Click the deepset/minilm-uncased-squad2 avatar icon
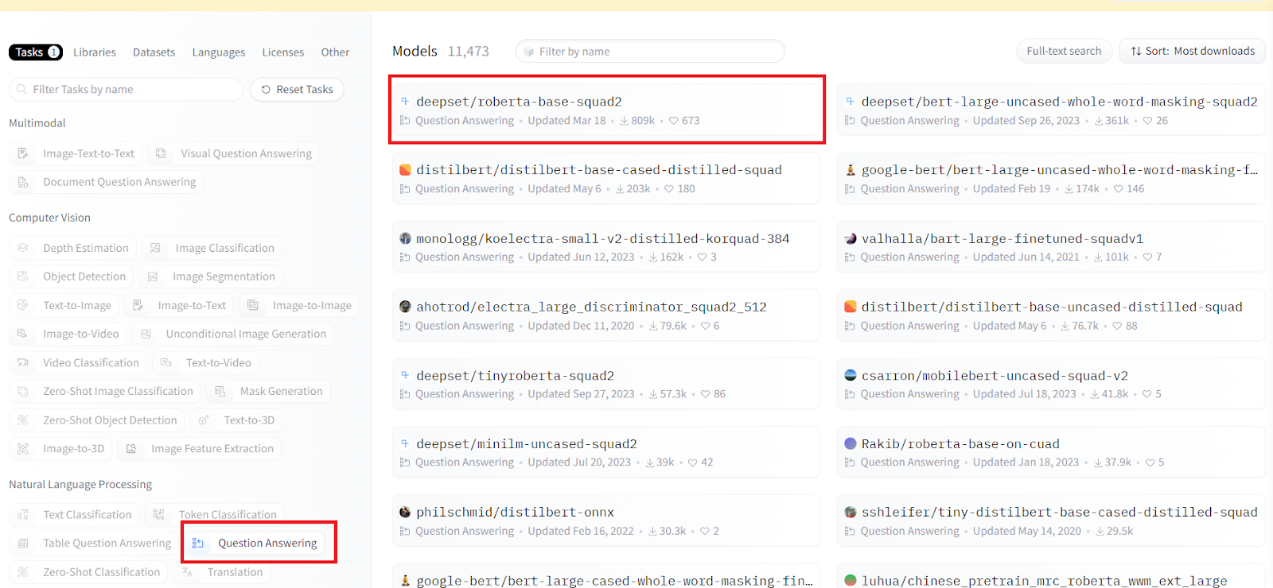This screenshot has height=588, width=1273. [x=405, y=443]
